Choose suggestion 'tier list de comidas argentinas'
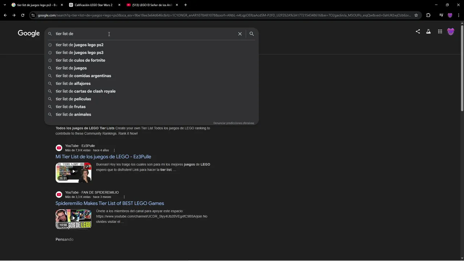 (x=152, y=76)
